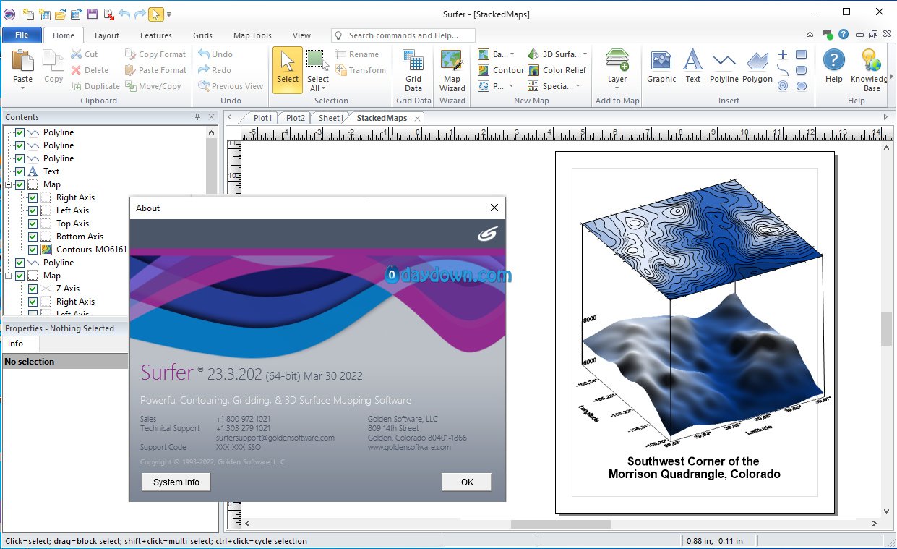
Task: Click OK in the About dialog
Action: 467,482
